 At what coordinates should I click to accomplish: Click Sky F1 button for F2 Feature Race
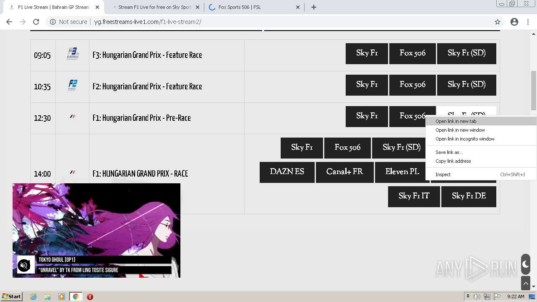(x=367, y=85)
